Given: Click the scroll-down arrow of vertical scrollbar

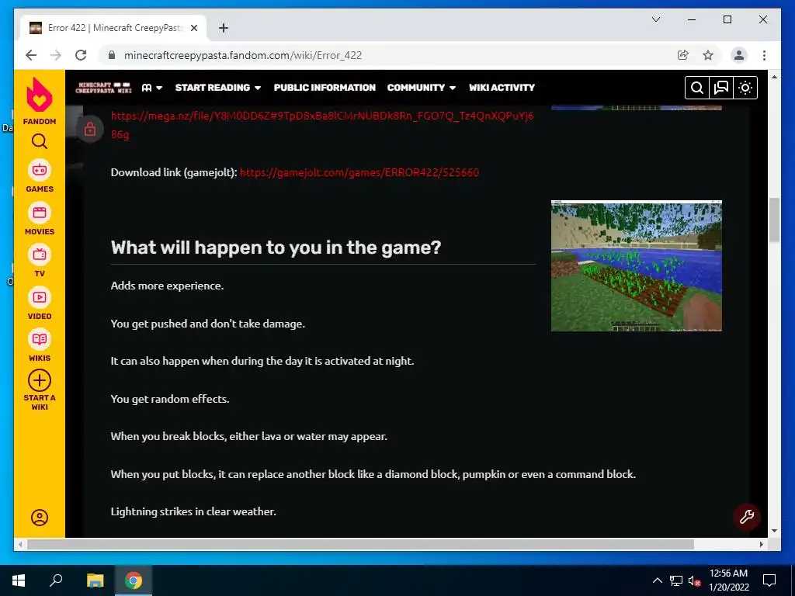Looking at the screenshot, I should [774, 531].
